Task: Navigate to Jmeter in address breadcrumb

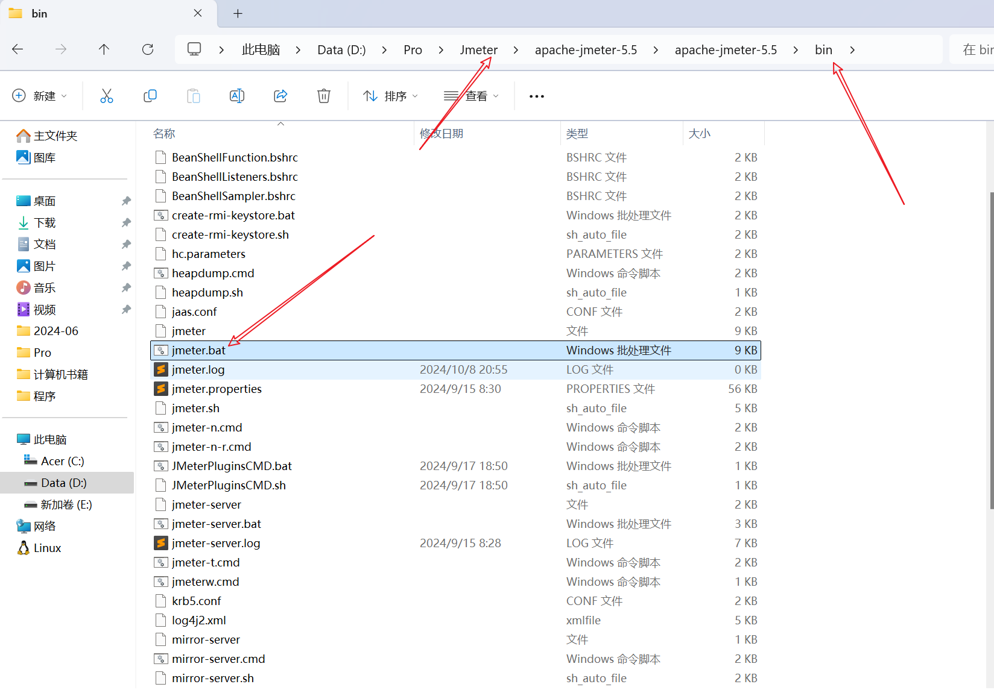Action: pos(479,50)
